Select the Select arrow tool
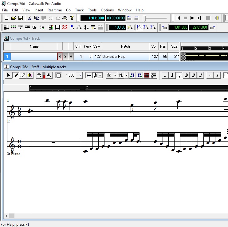The image size is (228, 227). click(x=8, y=75)
